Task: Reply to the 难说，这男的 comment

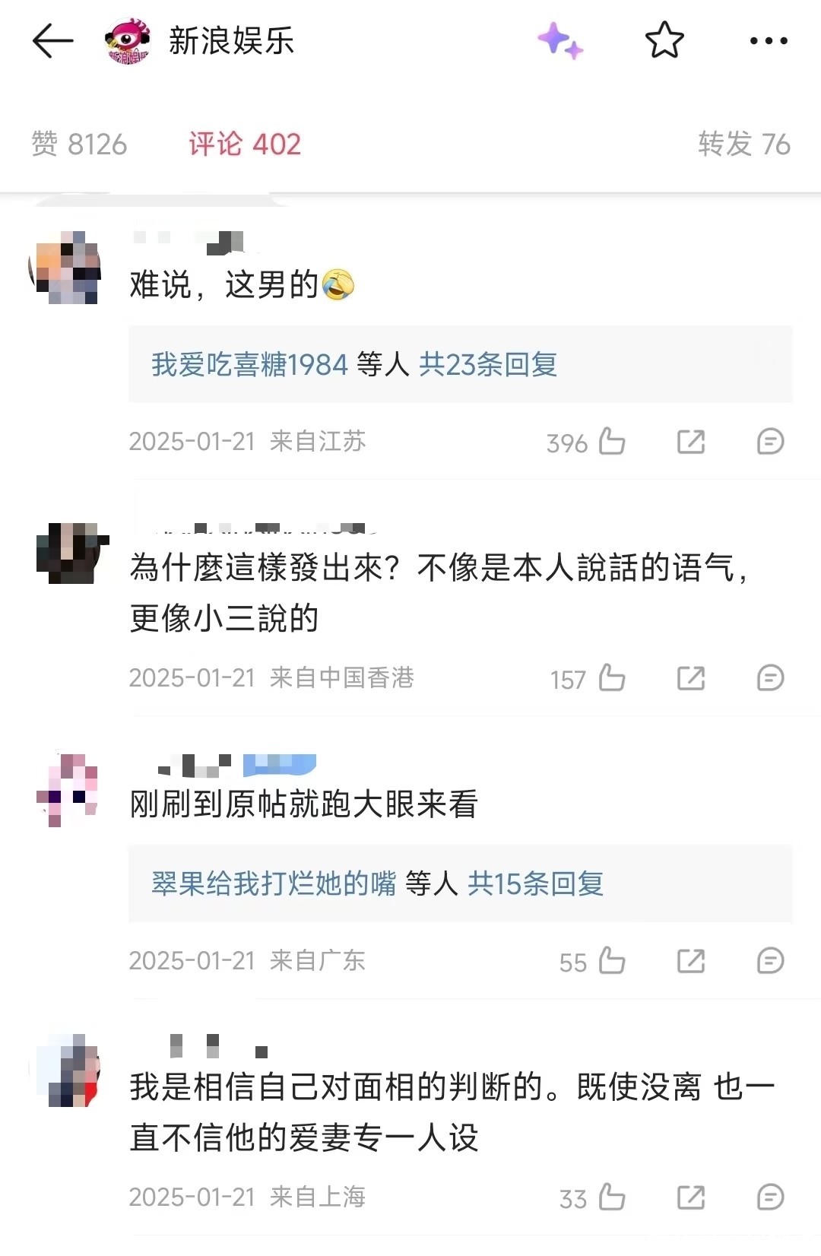Action: pyautogui.click(x=770, y=442)
